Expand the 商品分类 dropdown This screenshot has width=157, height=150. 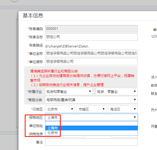click(91, 100)
